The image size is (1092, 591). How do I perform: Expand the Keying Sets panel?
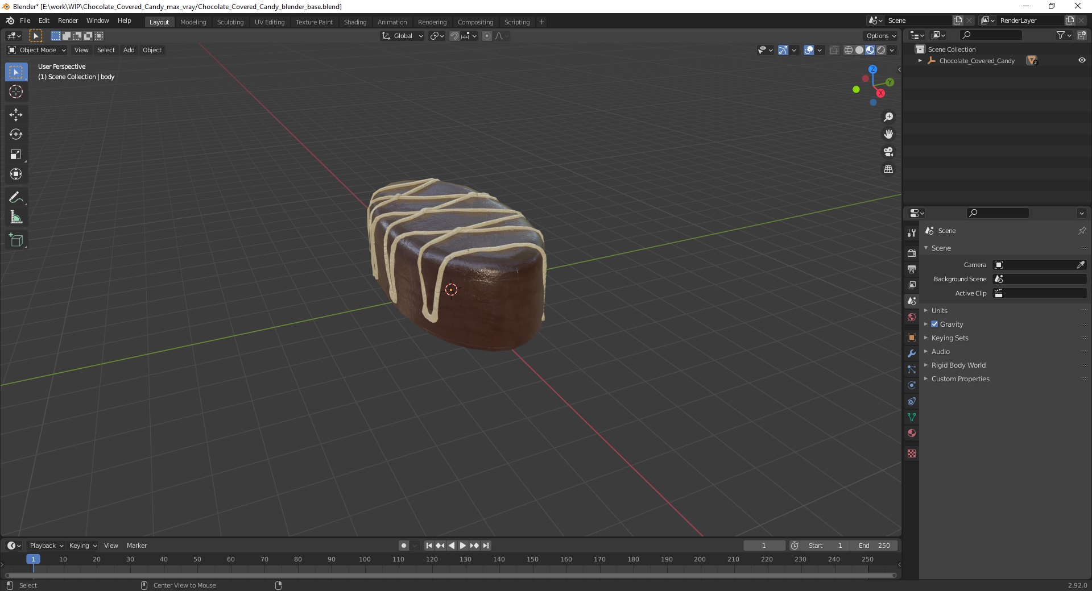coord(949,338)
